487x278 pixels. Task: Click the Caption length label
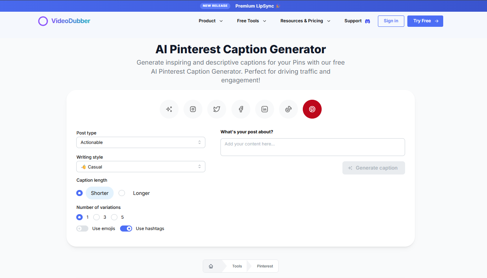(92, 180)
